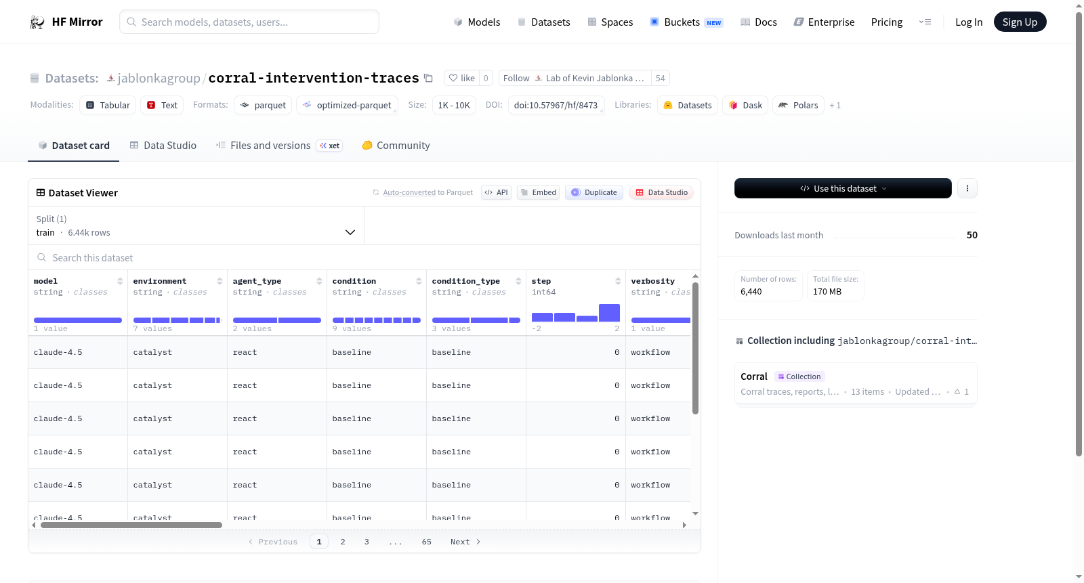Open the Spaces nav item

pos(610,22)
